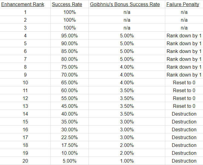Select the enhancement rank 10 cell
Viewport: 203px width, 165px height.
click(x=25, y=82)
